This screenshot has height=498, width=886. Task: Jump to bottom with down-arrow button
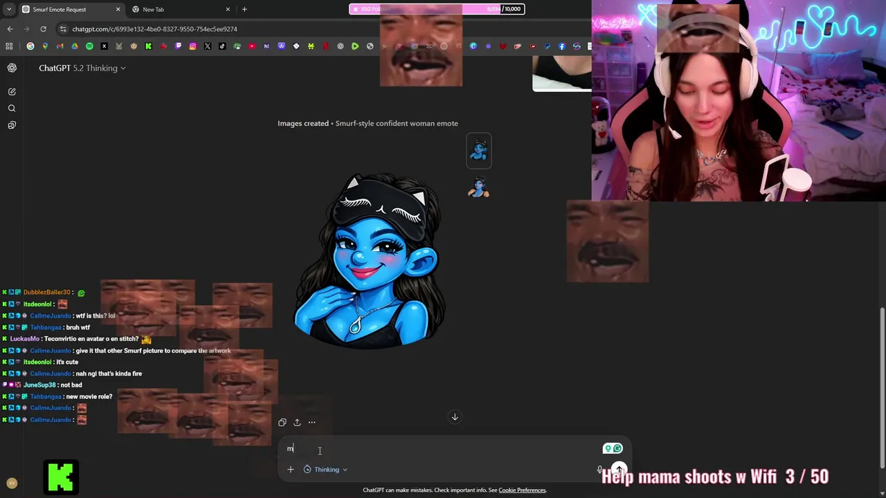click(x=455, y=416)
